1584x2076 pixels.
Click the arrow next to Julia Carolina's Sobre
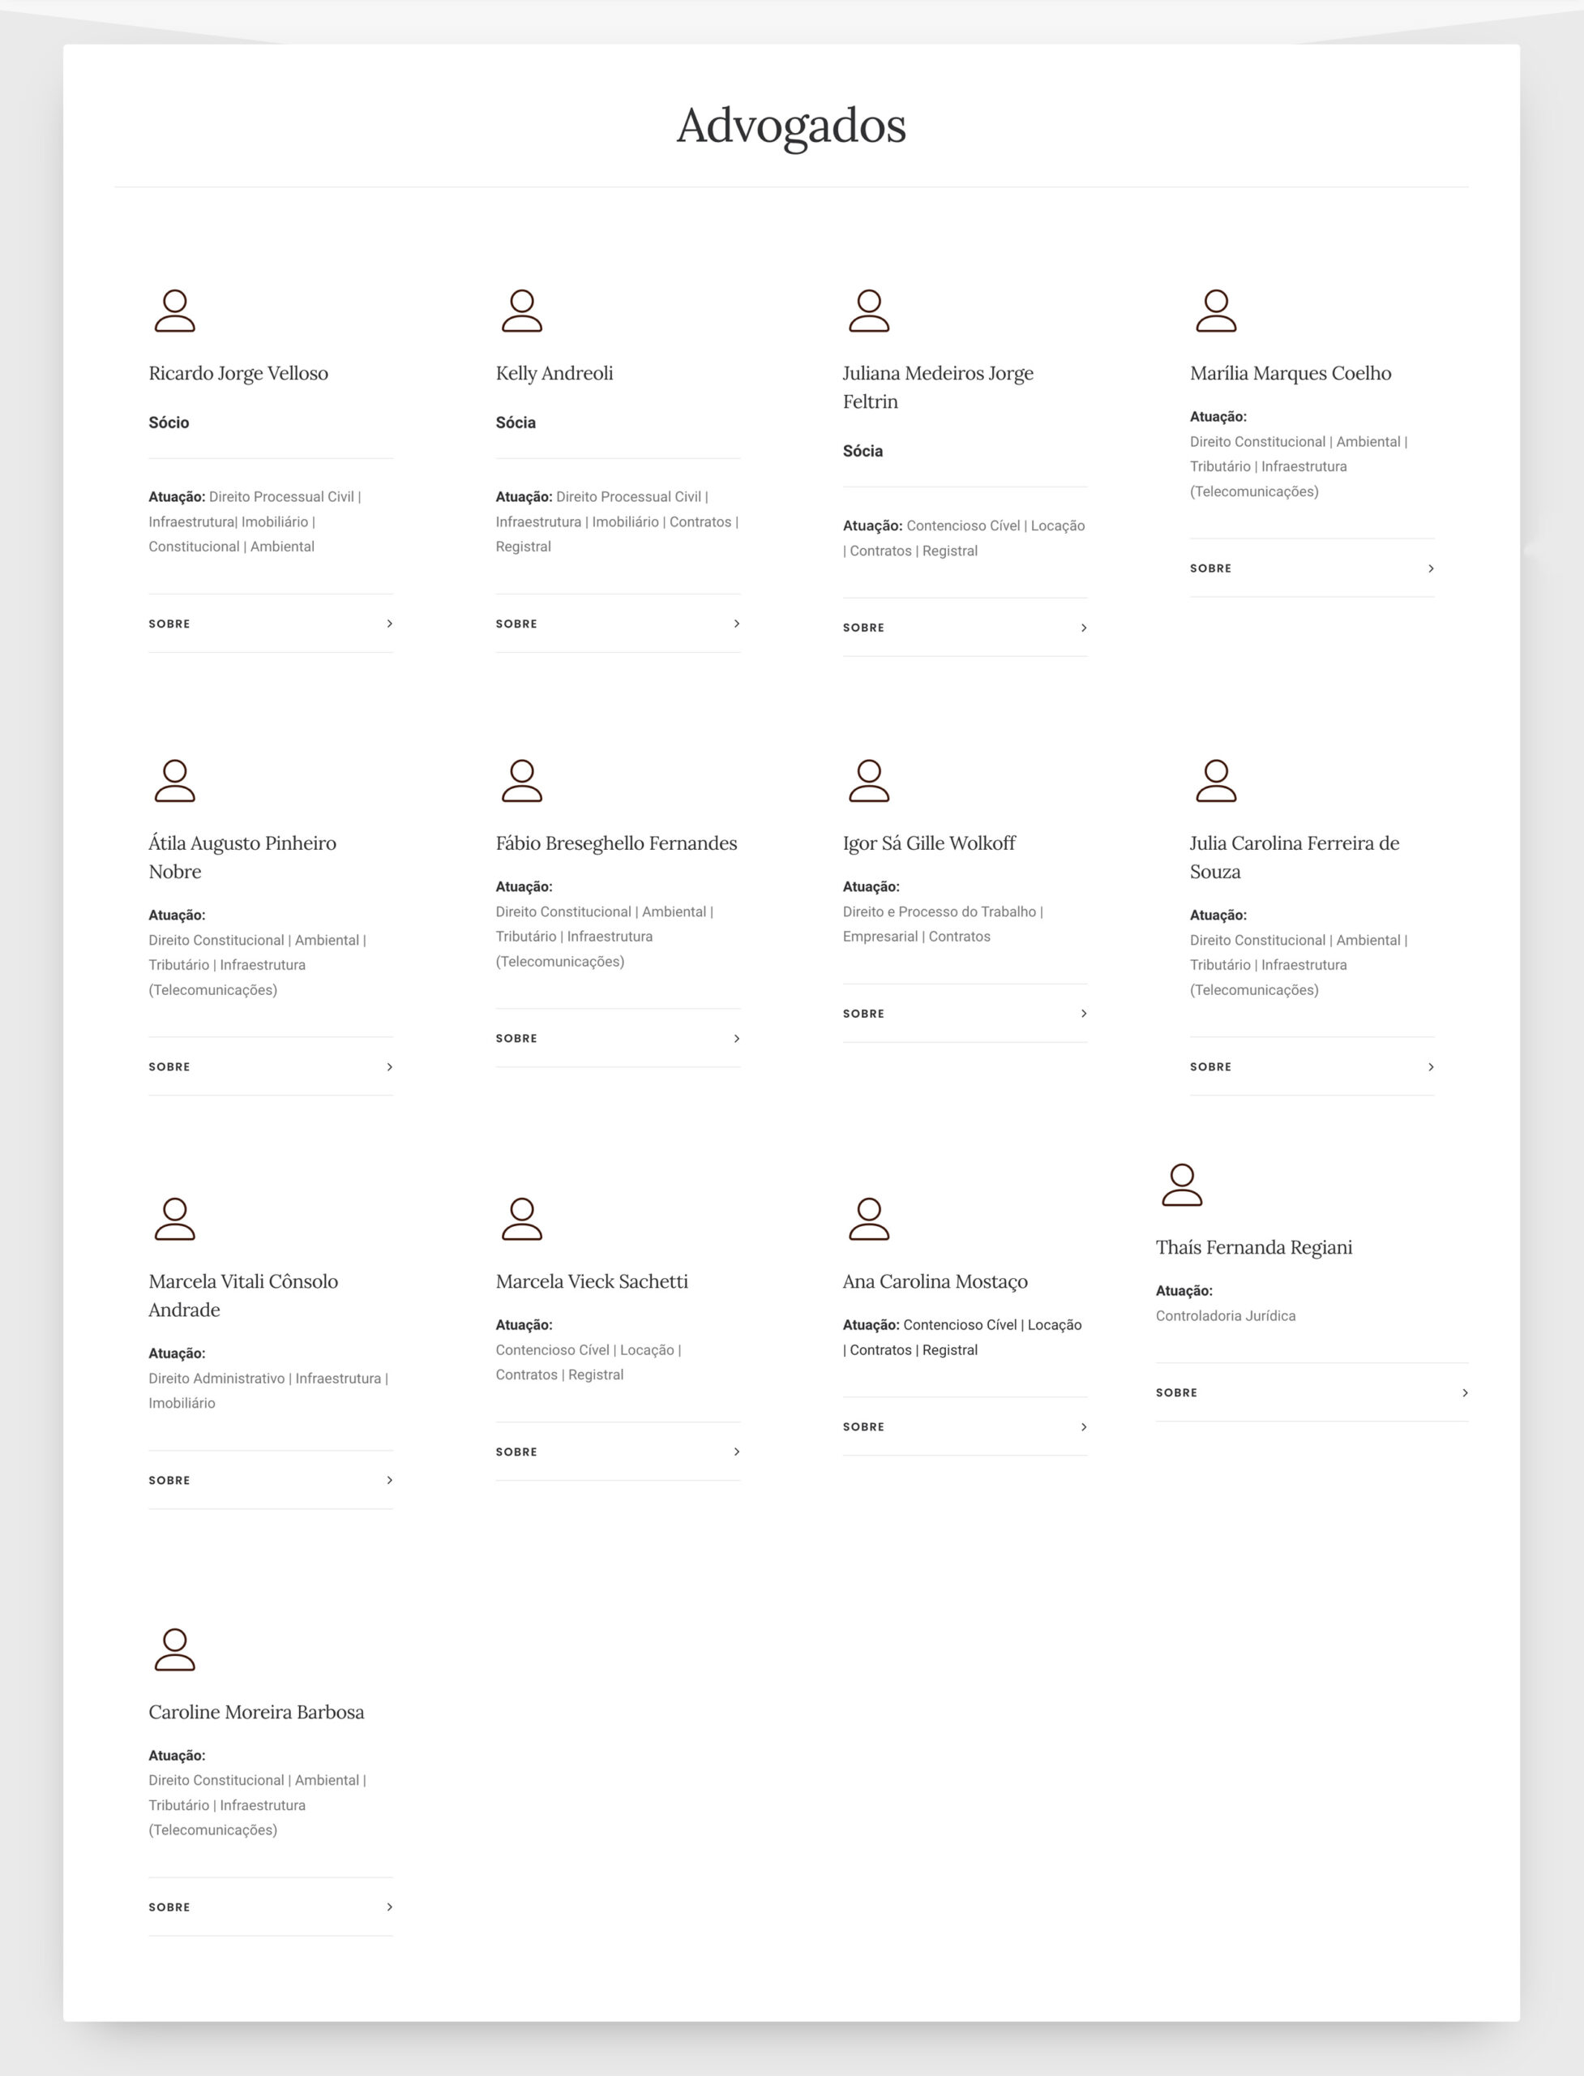click(x=1430, y=1066)
